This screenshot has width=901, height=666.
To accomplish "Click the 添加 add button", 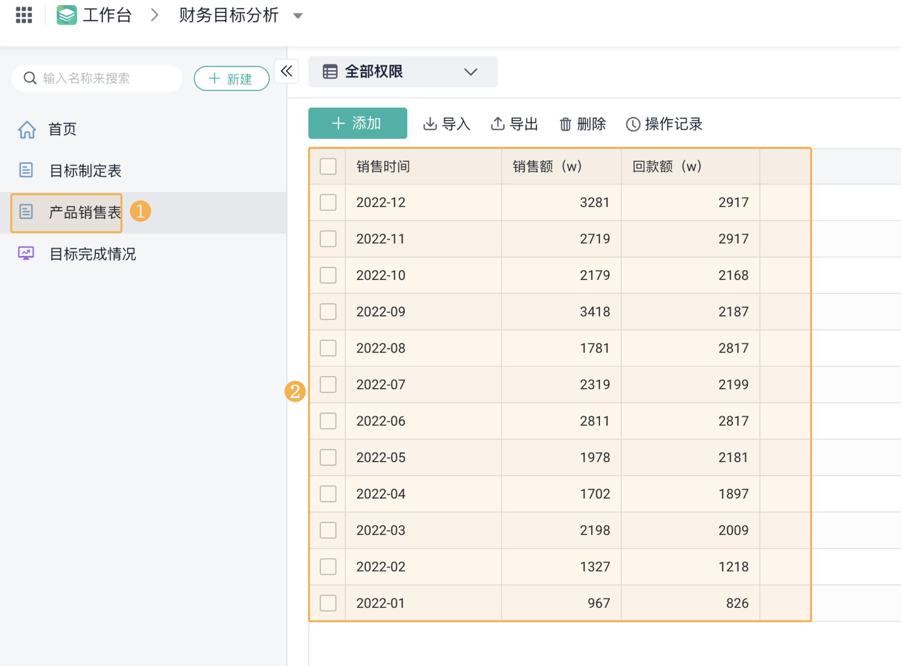I will (357, 123).
